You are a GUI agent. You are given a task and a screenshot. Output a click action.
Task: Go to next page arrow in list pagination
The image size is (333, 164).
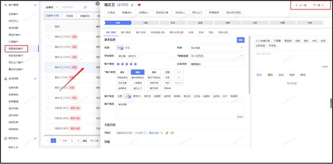pyautogui.click(x=59, y=141)
